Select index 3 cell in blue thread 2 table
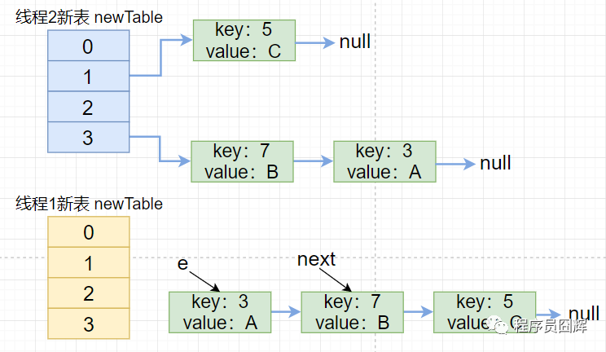The height and width of the screenshot is (352, 606). coord(88,137)
